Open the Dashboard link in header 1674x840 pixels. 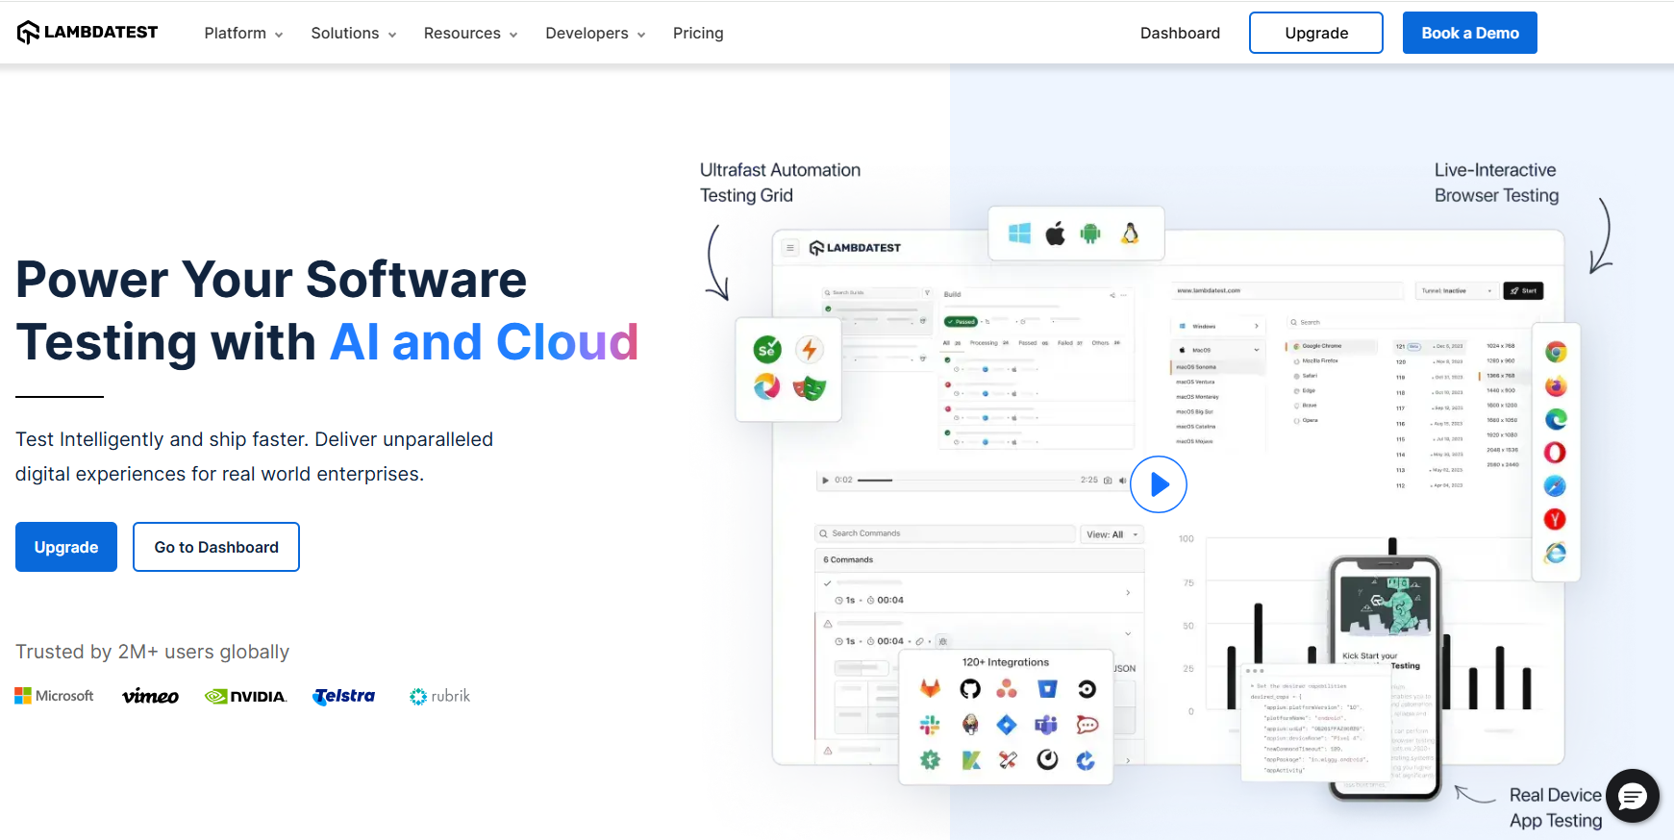(x=1180, y=33)
